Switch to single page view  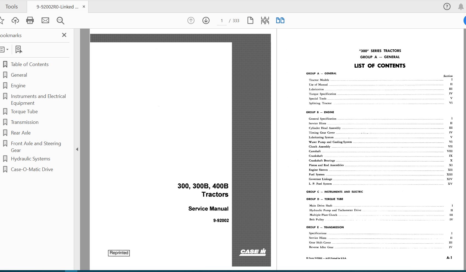[250, 20]
